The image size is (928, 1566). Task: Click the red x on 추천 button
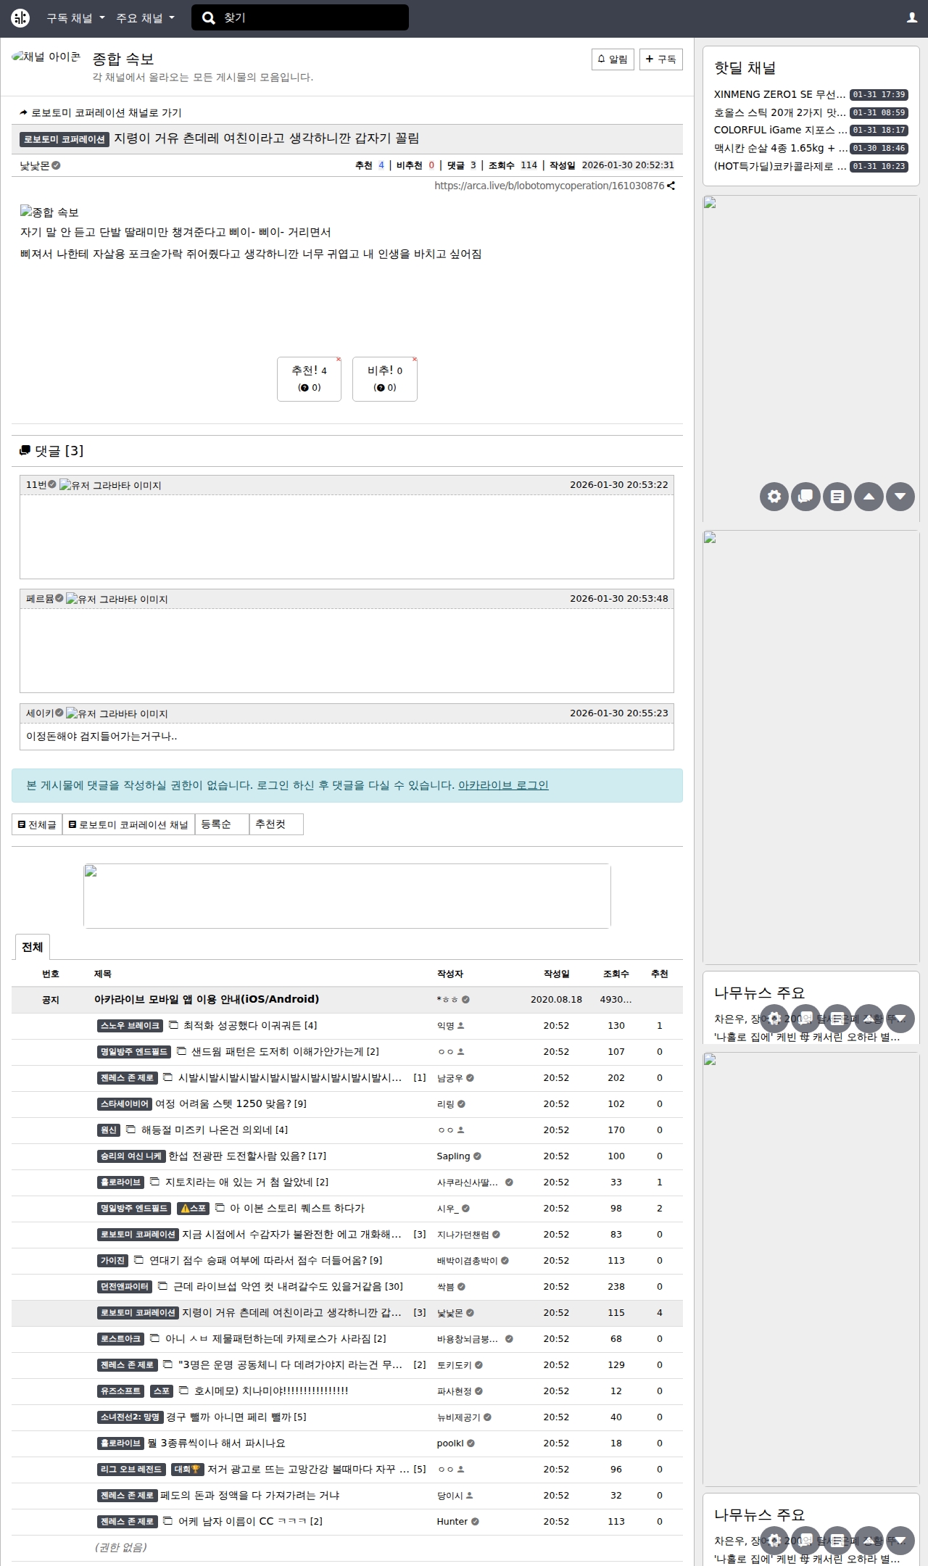tap(339, 360)
